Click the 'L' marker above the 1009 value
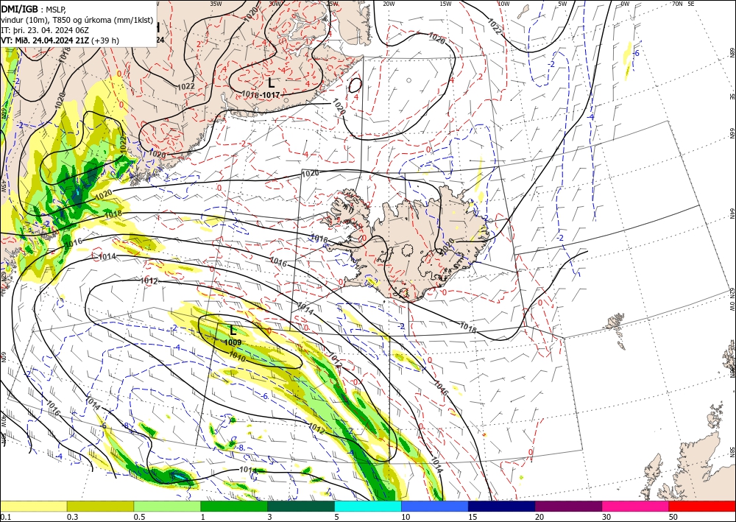 pyautogui.click(x=233, y=331)
